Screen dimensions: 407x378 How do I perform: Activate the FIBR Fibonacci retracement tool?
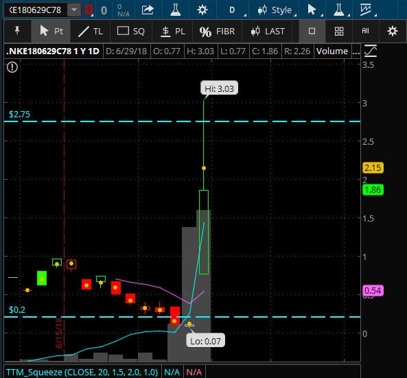click(217, 32)
